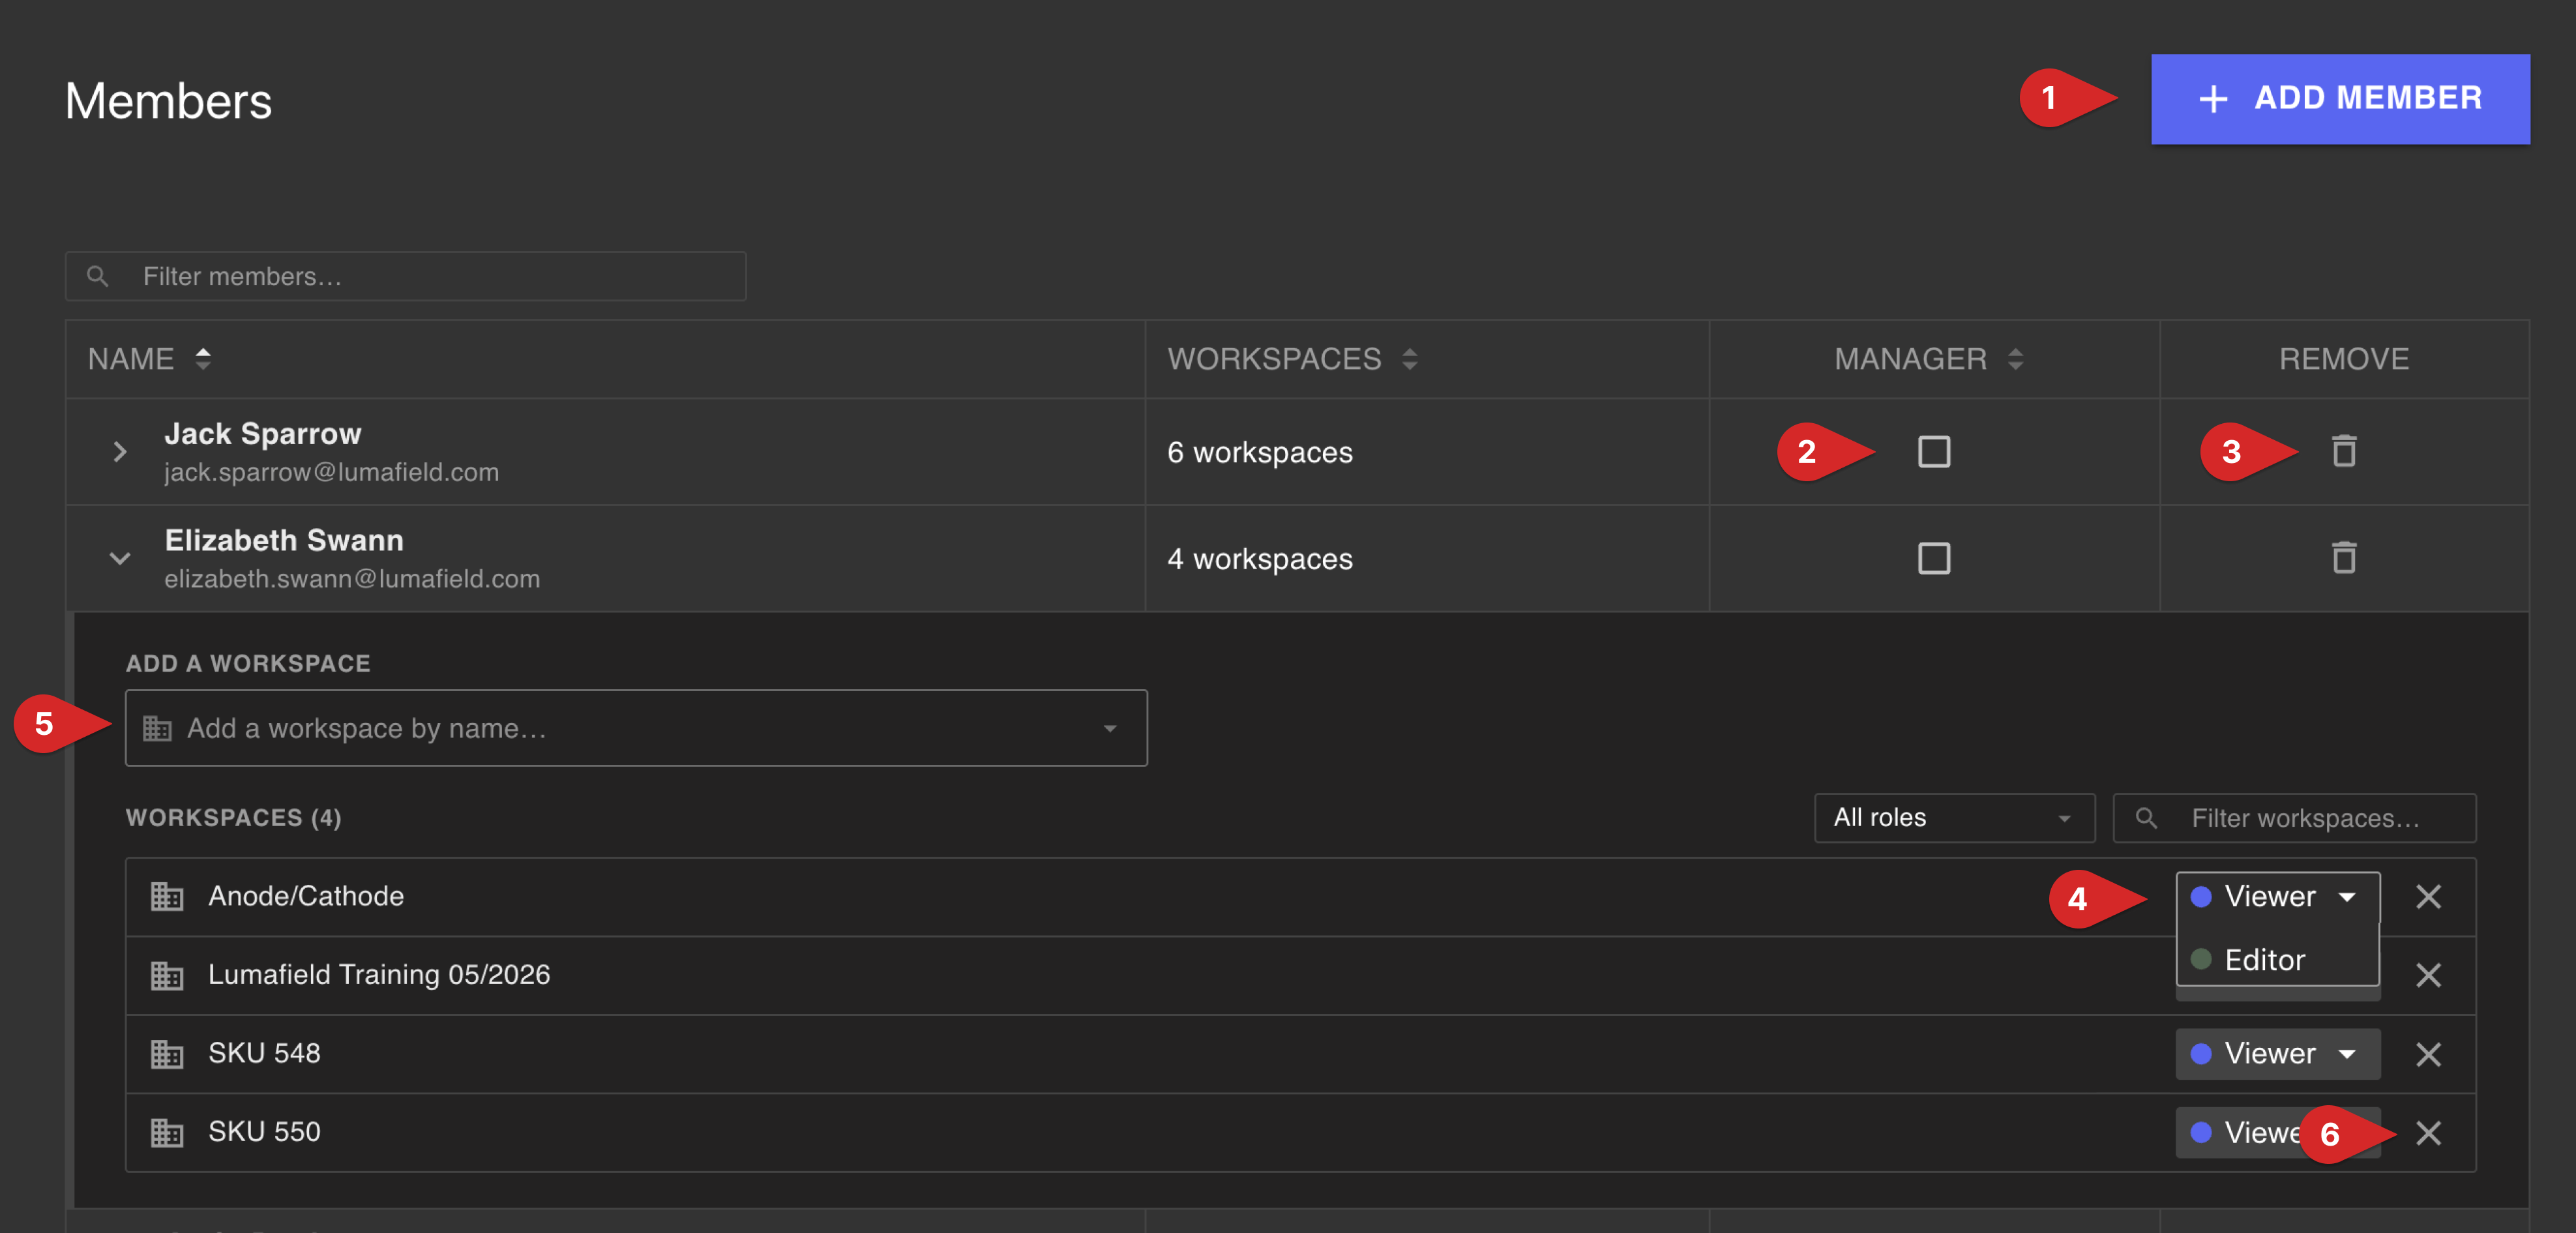Open the Viewer role dropdown for SKU 548
2576x1233 pixels.
tap(2277, 1053)
